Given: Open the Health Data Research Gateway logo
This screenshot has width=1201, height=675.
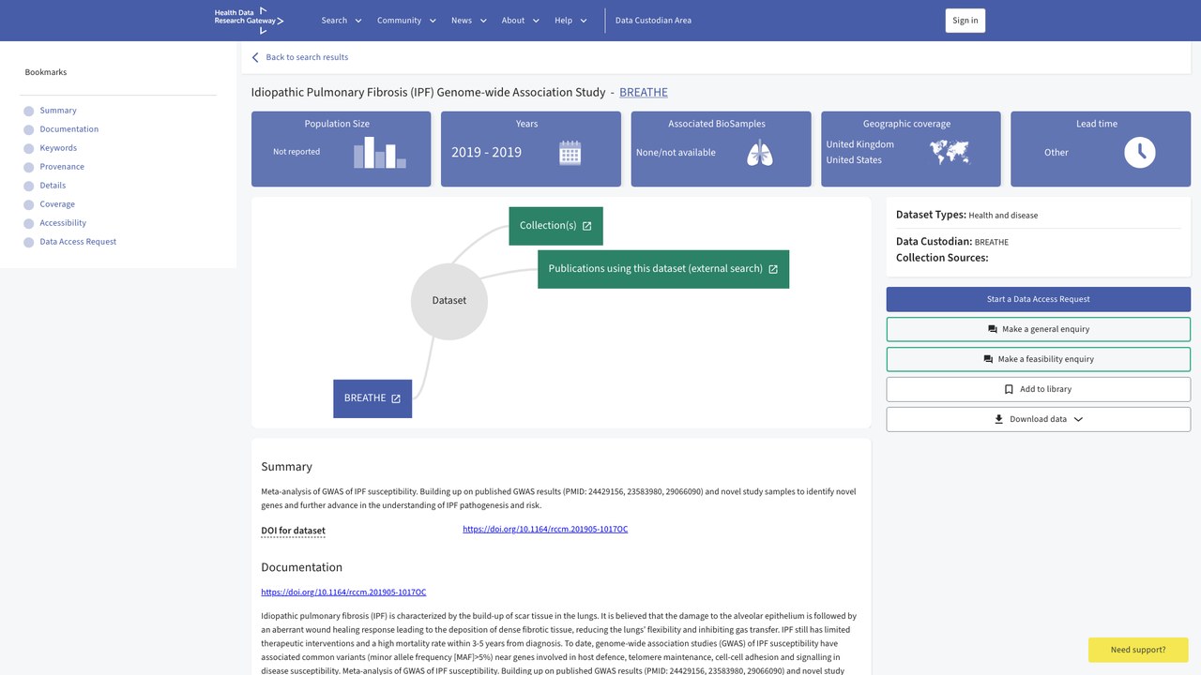Looking at the screenshot, I should (x=249, y=20).
